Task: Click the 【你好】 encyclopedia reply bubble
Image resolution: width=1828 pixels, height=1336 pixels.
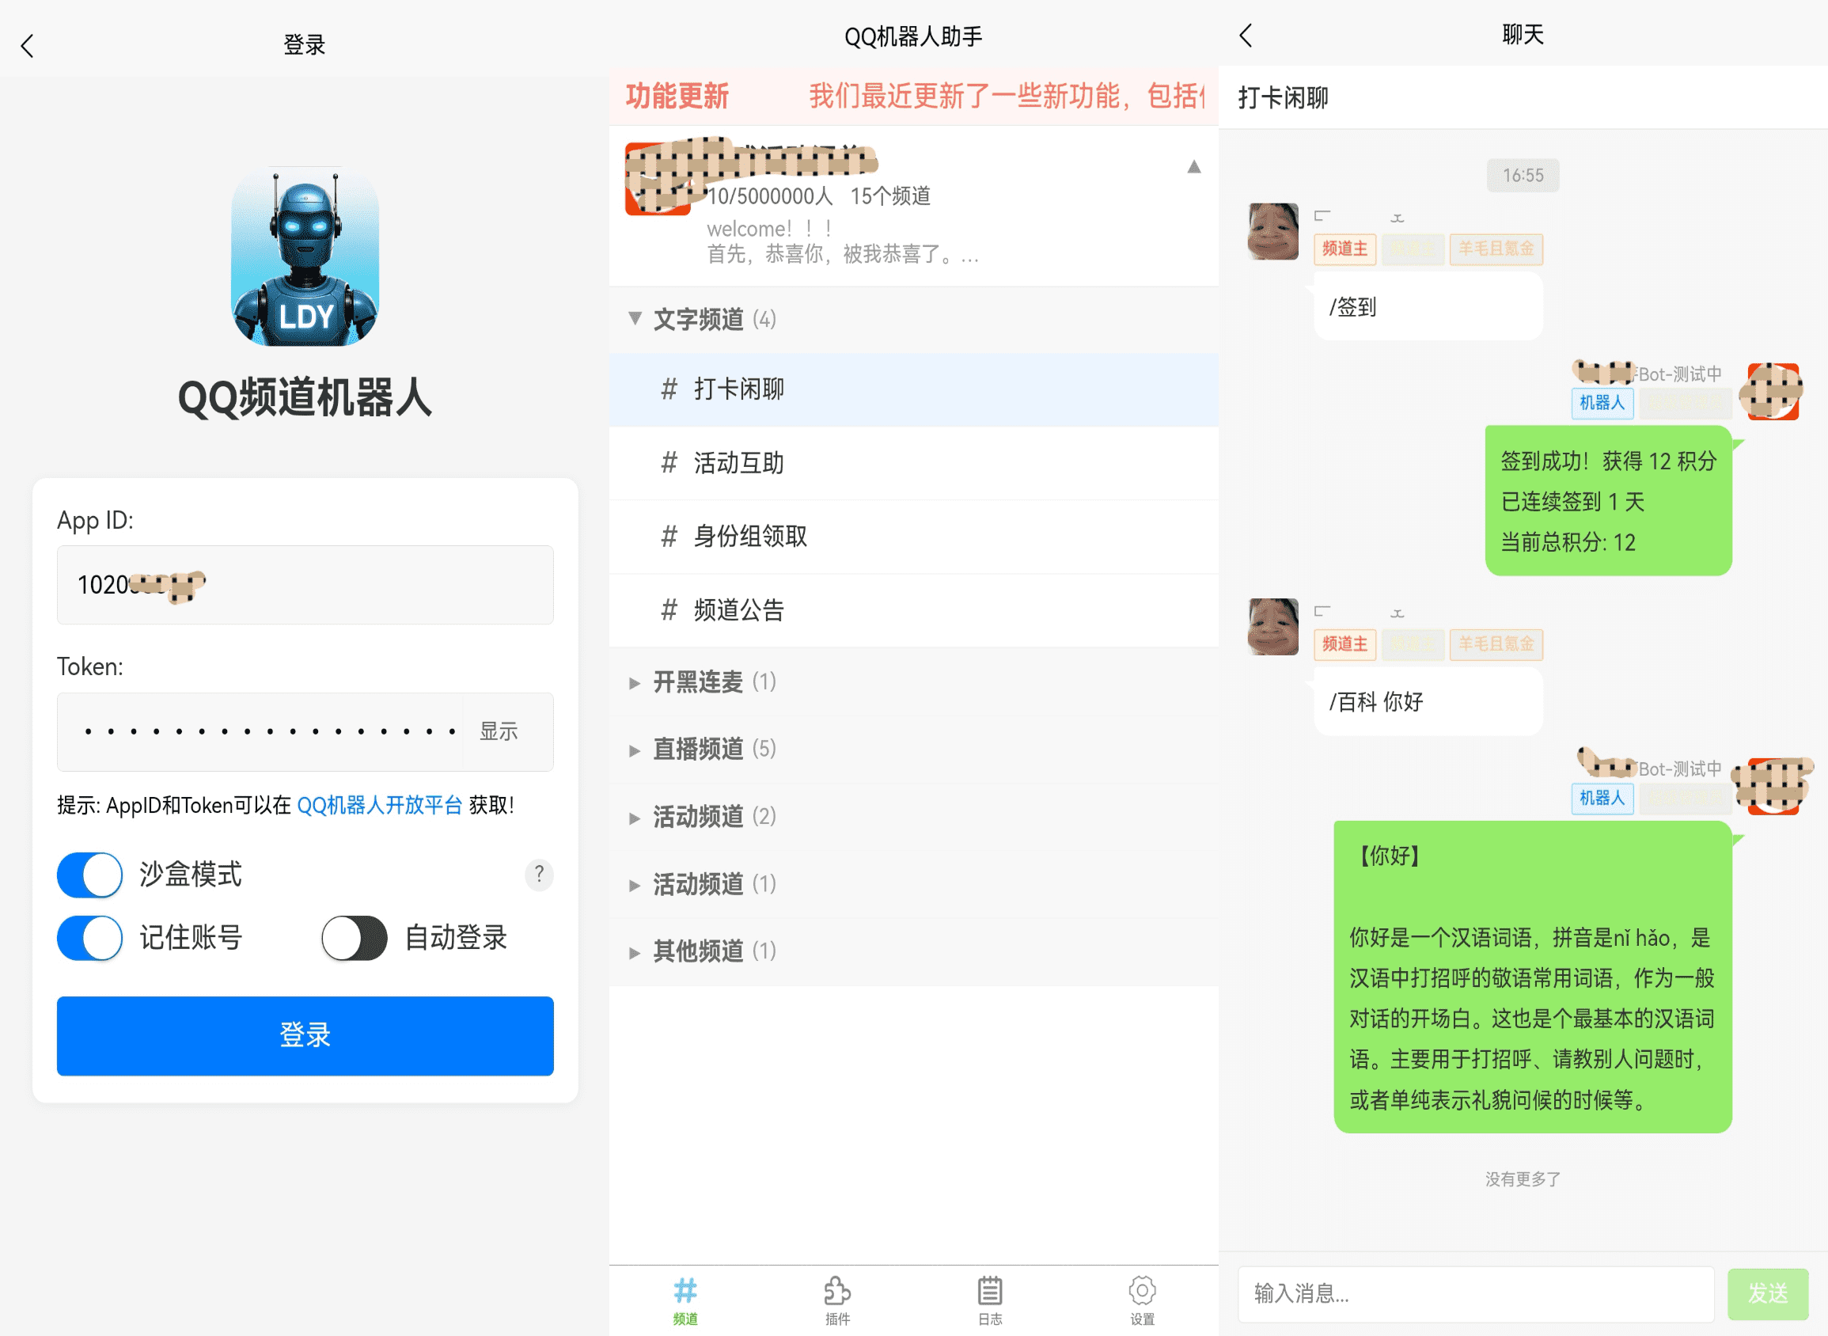Action: pyautogui.click(x=1532, y=977)
